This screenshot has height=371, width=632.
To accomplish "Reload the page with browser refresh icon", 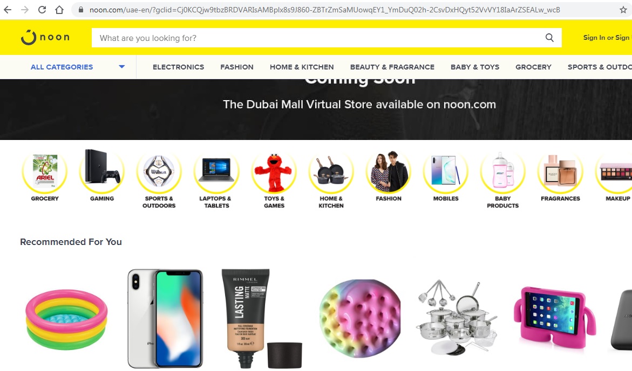I will click(x=42, y=10).
